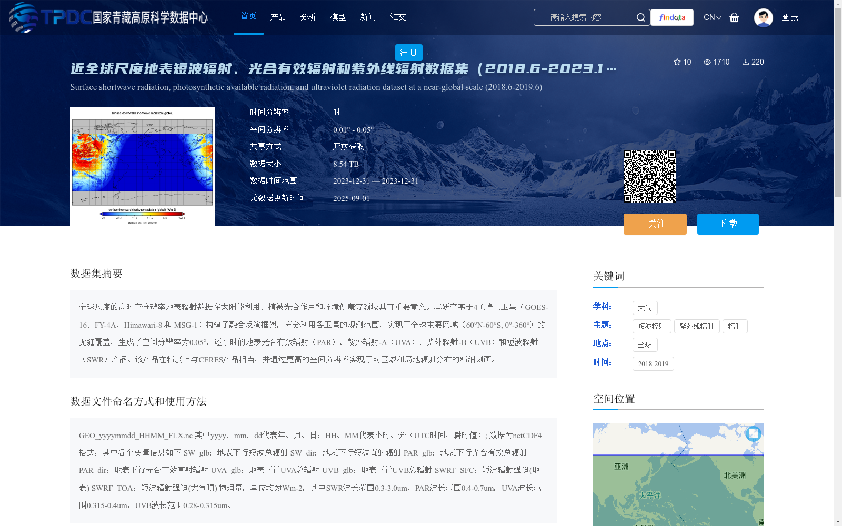Click the 大气 discipline keyword tag
The width and height of the screenshot is (842, 526).
(645, 308)
